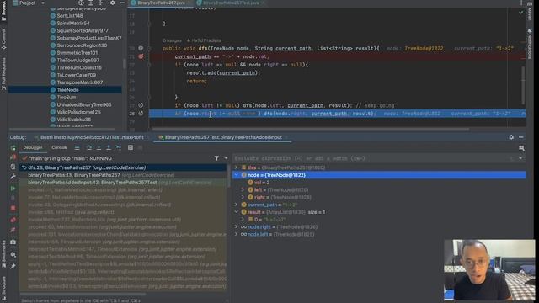Click the debug camera thread dump icon

[13, 242]
